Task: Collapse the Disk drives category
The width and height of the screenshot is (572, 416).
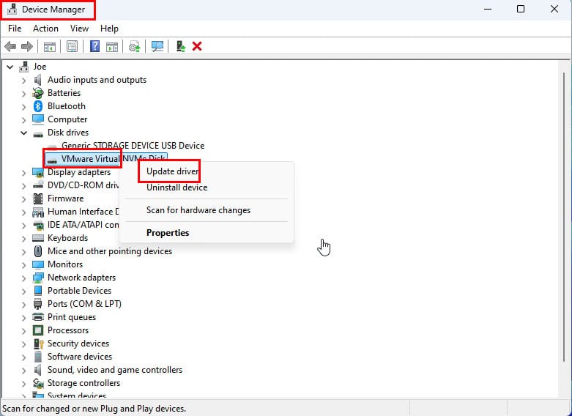Action: click(x=23, y=133)
